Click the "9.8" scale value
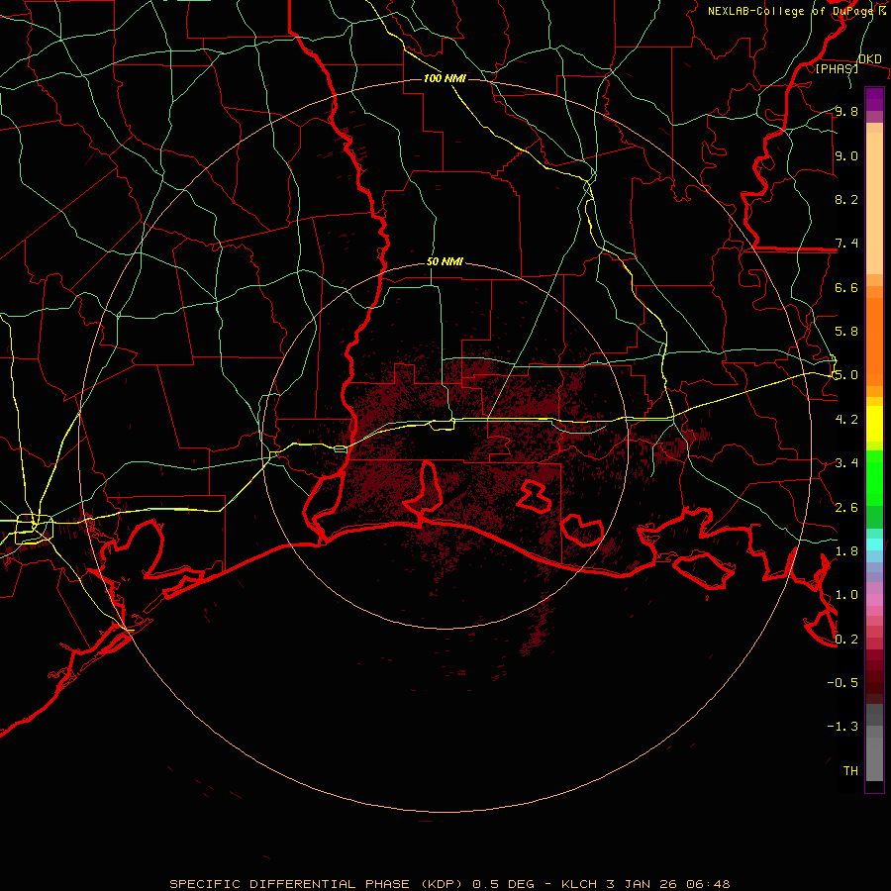This screenshot has width=891, height=891. 846,111
